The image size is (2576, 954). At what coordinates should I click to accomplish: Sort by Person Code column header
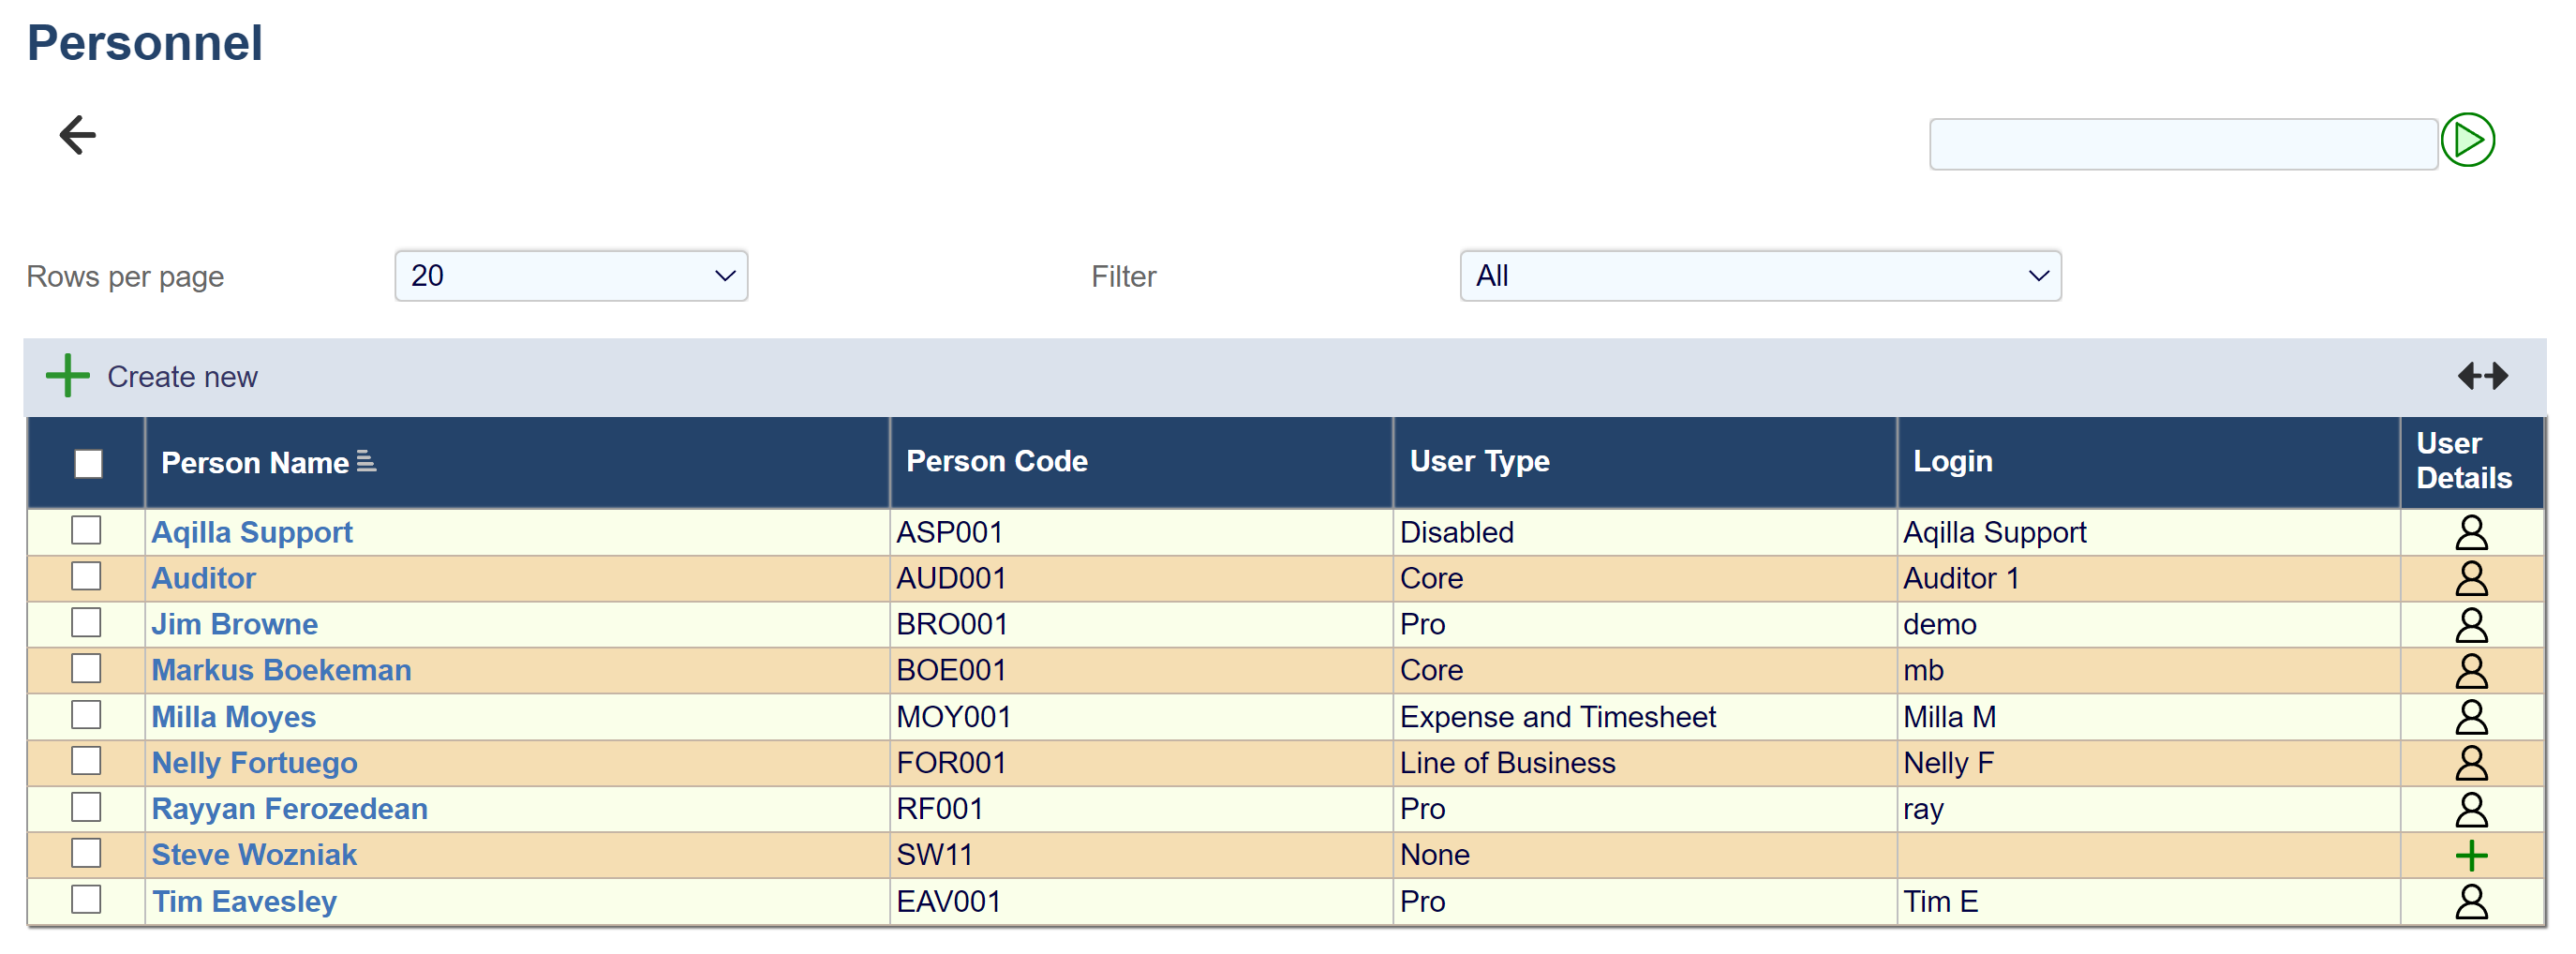[x=996, y=461]
